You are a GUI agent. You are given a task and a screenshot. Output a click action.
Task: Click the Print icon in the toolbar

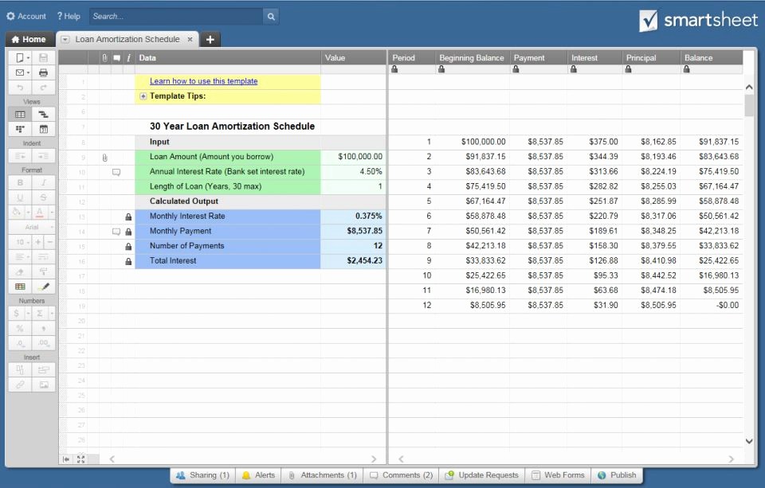click(43, 72)
